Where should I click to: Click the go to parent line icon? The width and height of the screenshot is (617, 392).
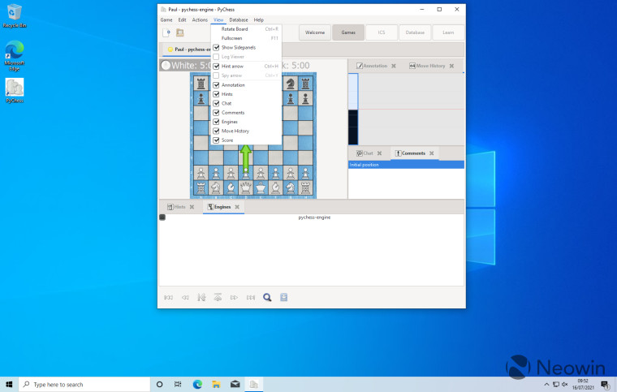click(x=218, y=297)
